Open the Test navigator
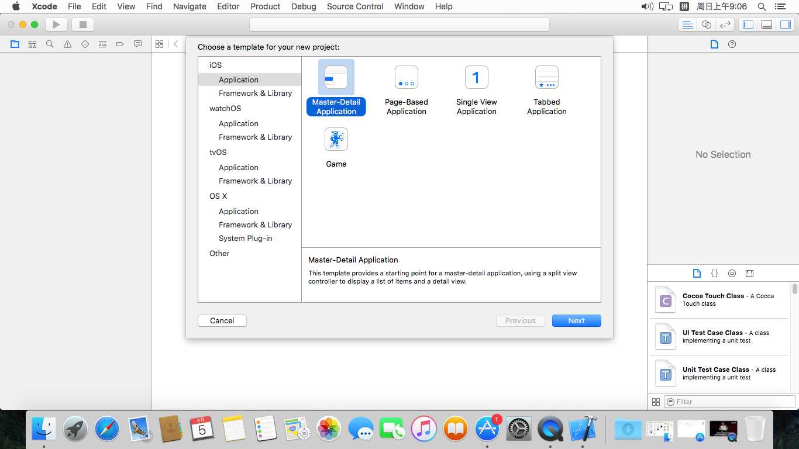 tap(85, 44)
